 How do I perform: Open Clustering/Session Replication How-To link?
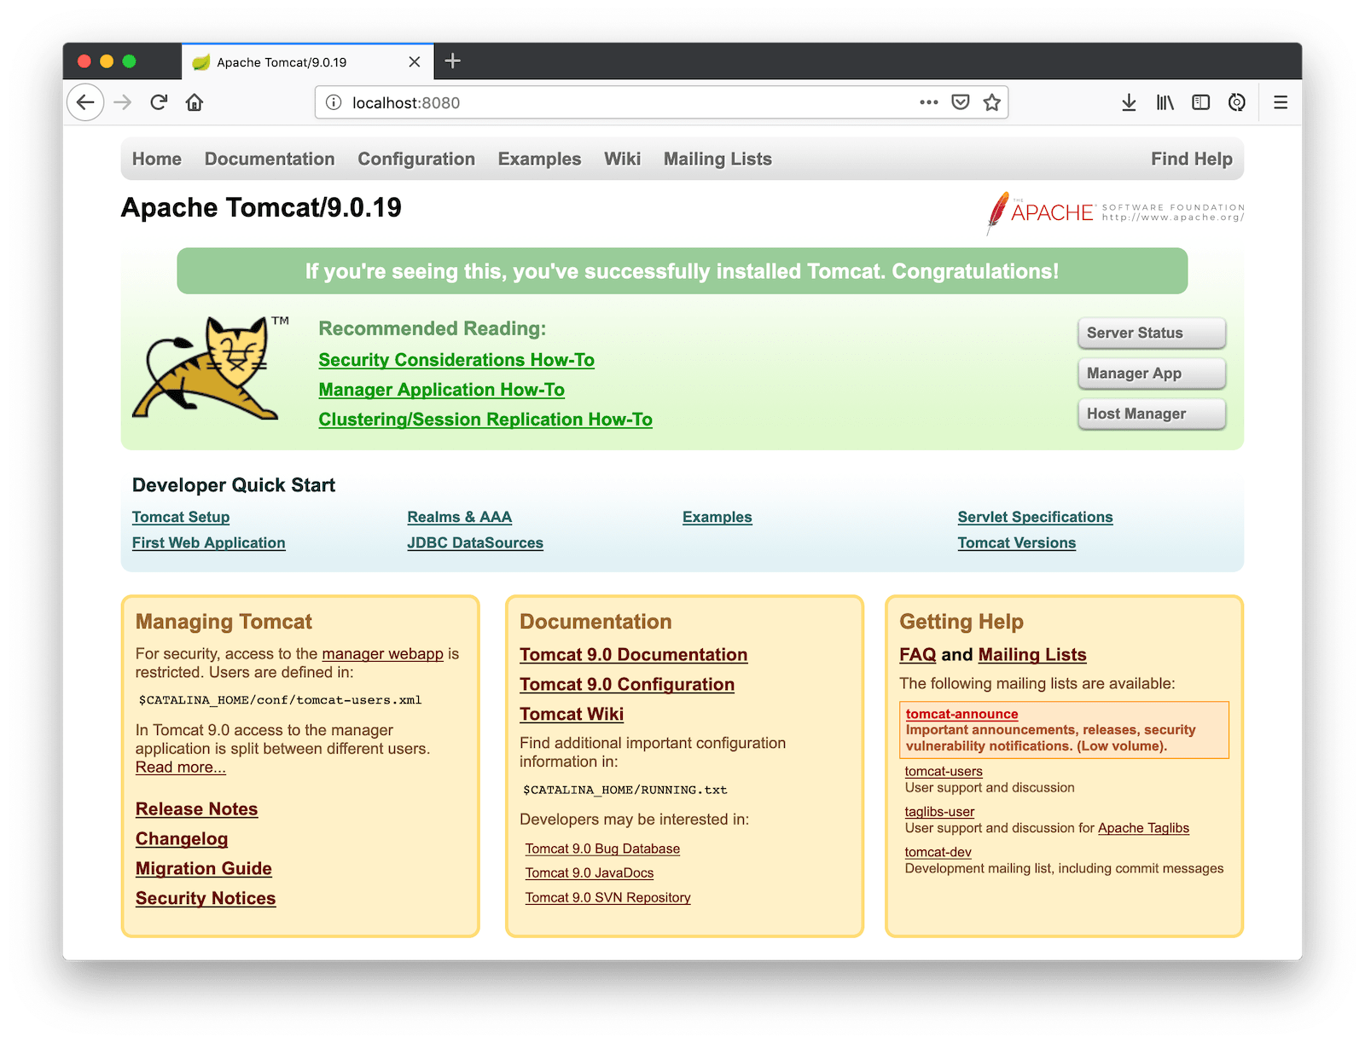tap(485, 420)
